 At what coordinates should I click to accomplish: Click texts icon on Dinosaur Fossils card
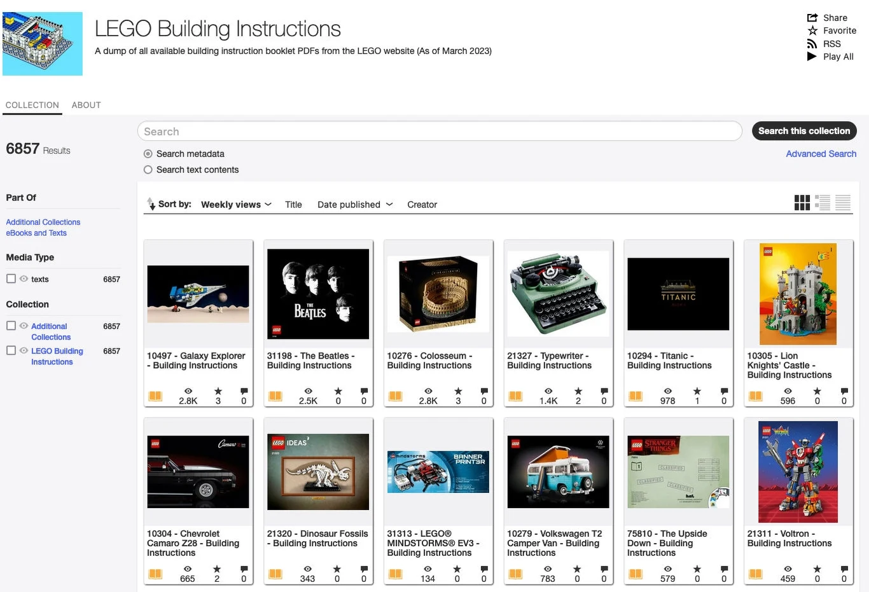point(275,574)
